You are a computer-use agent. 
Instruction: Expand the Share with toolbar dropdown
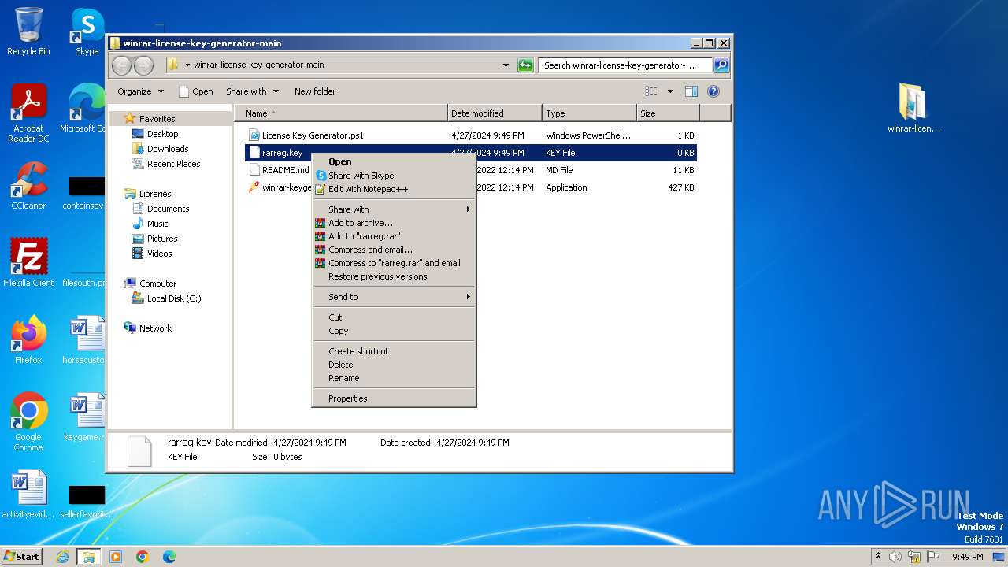point(252,91)
